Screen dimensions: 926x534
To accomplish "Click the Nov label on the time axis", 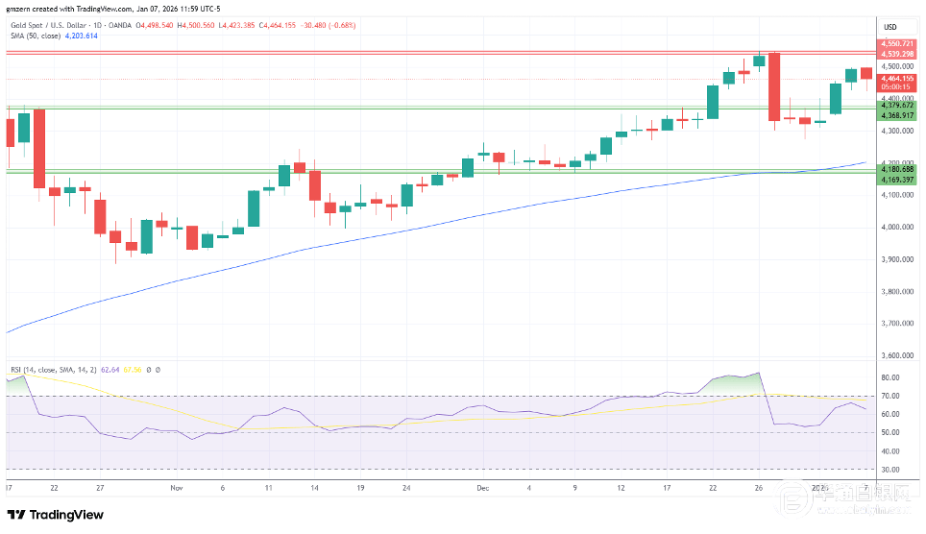I will (x=176, y=488).
